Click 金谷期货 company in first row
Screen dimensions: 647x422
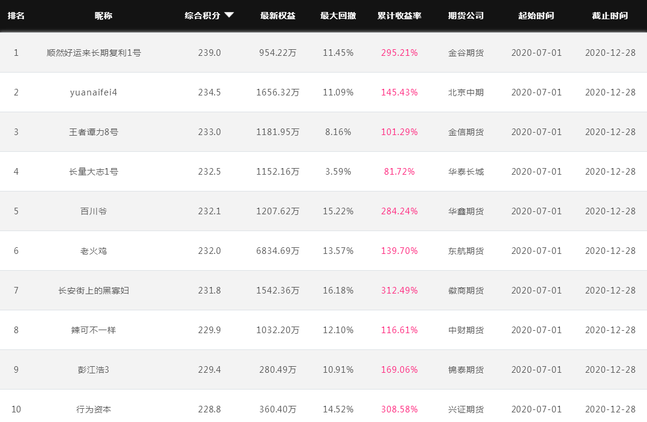tap(466, 53)
